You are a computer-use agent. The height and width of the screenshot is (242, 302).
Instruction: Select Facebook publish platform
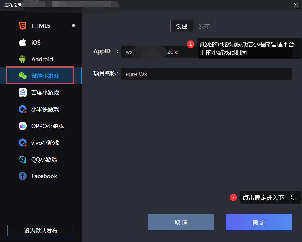coord(41,176)
